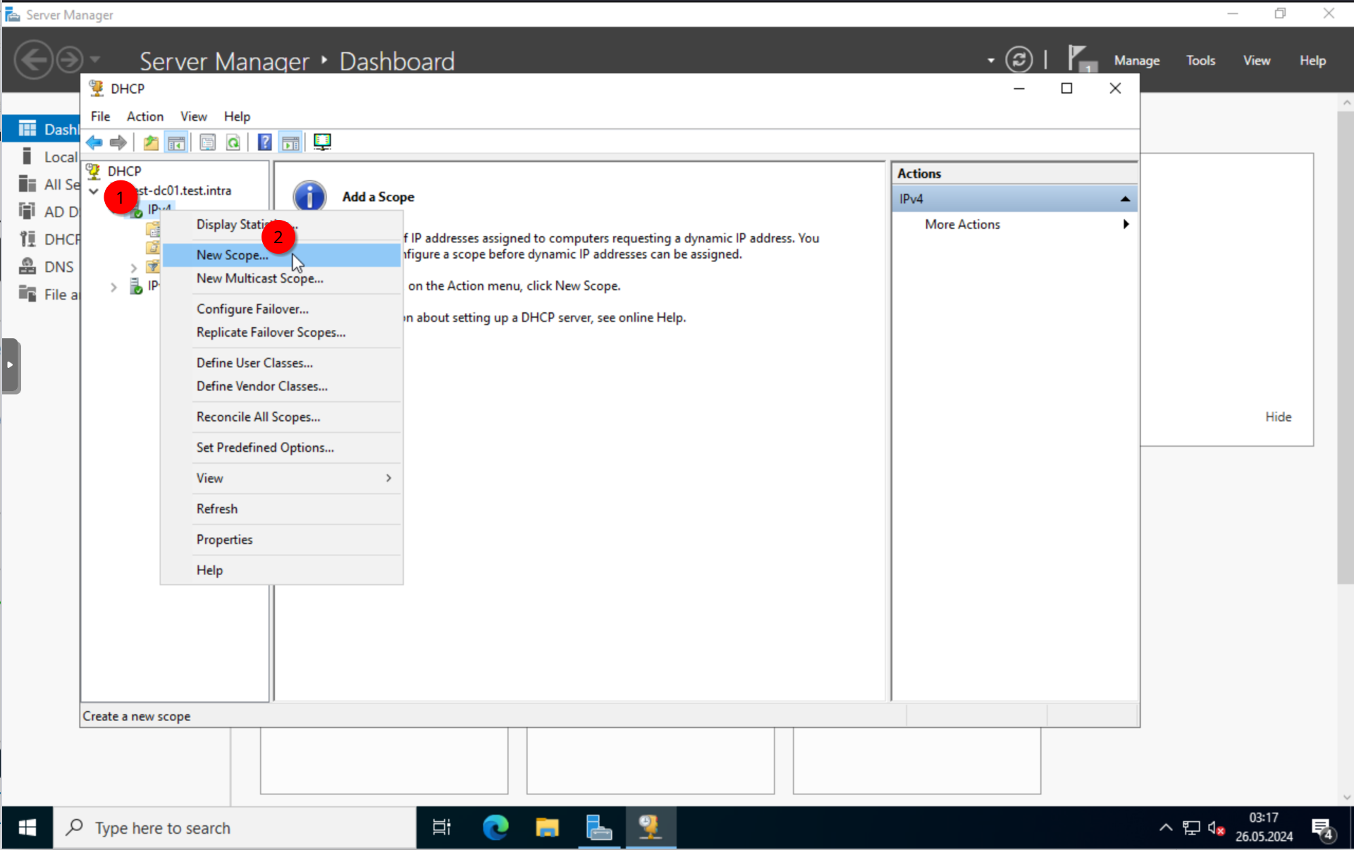Screen dimensions: 1354x850
Task: Open DHCP View menu
Action: (x=193, y=116)
